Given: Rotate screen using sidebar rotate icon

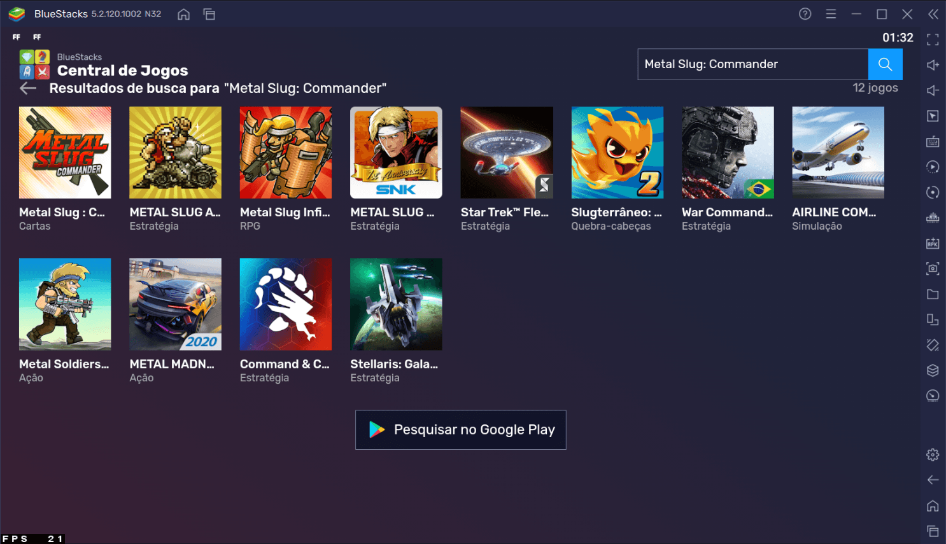Looking at the screenshot, I should [x=933, y=345].
